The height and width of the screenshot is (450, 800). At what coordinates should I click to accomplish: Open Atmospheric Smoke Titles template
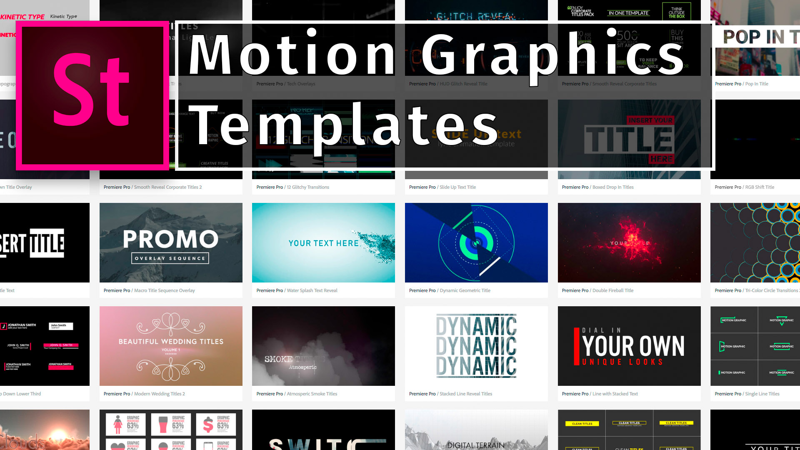point(323,345)
